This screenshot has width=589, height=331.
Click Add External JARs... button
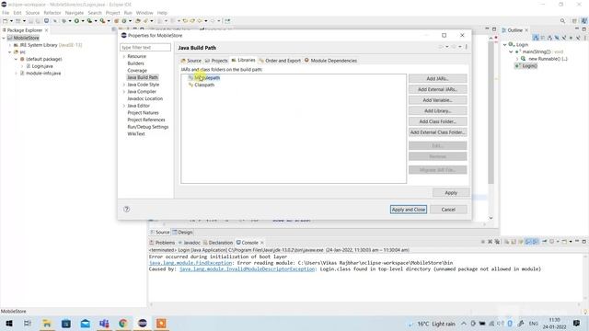tap(438, 89)
